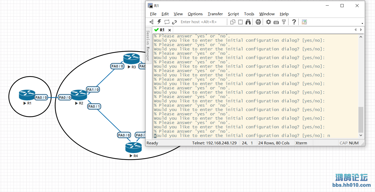Open Help question mark icon
375x192 pixels.
click(294, 22)
